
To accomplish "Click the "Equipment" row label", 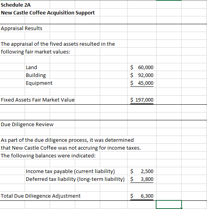I will [x=39, y=83].
